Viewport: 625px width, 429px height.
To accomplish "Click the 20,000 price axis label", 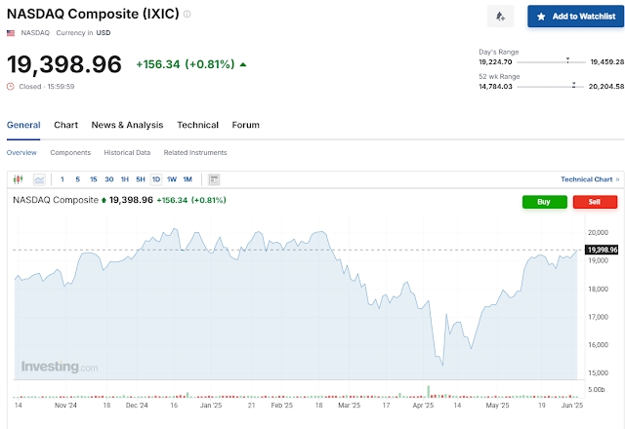I will pyautogui.click(x=598, y=232).
